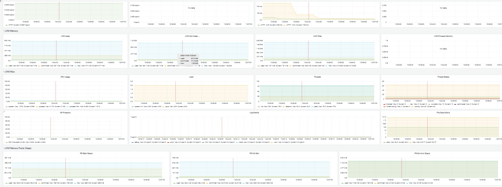
Task: Toggle the error series in Log Events legend
Action: pyautogui.click(x=172, y=142)
